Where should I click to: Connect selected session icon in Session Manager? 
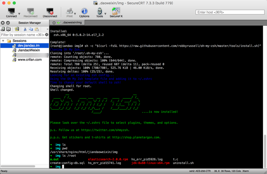(x=3, y=29)
